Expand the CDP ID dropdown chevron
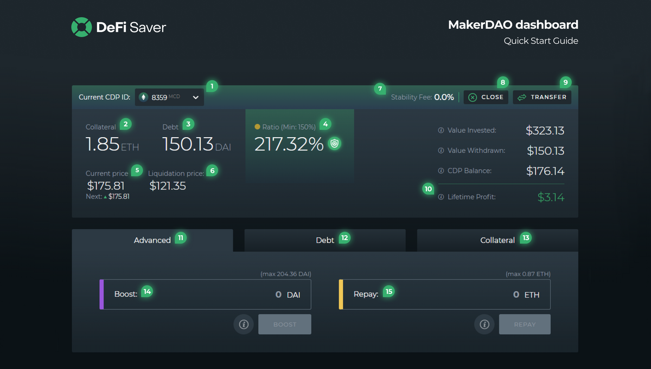 195,98
